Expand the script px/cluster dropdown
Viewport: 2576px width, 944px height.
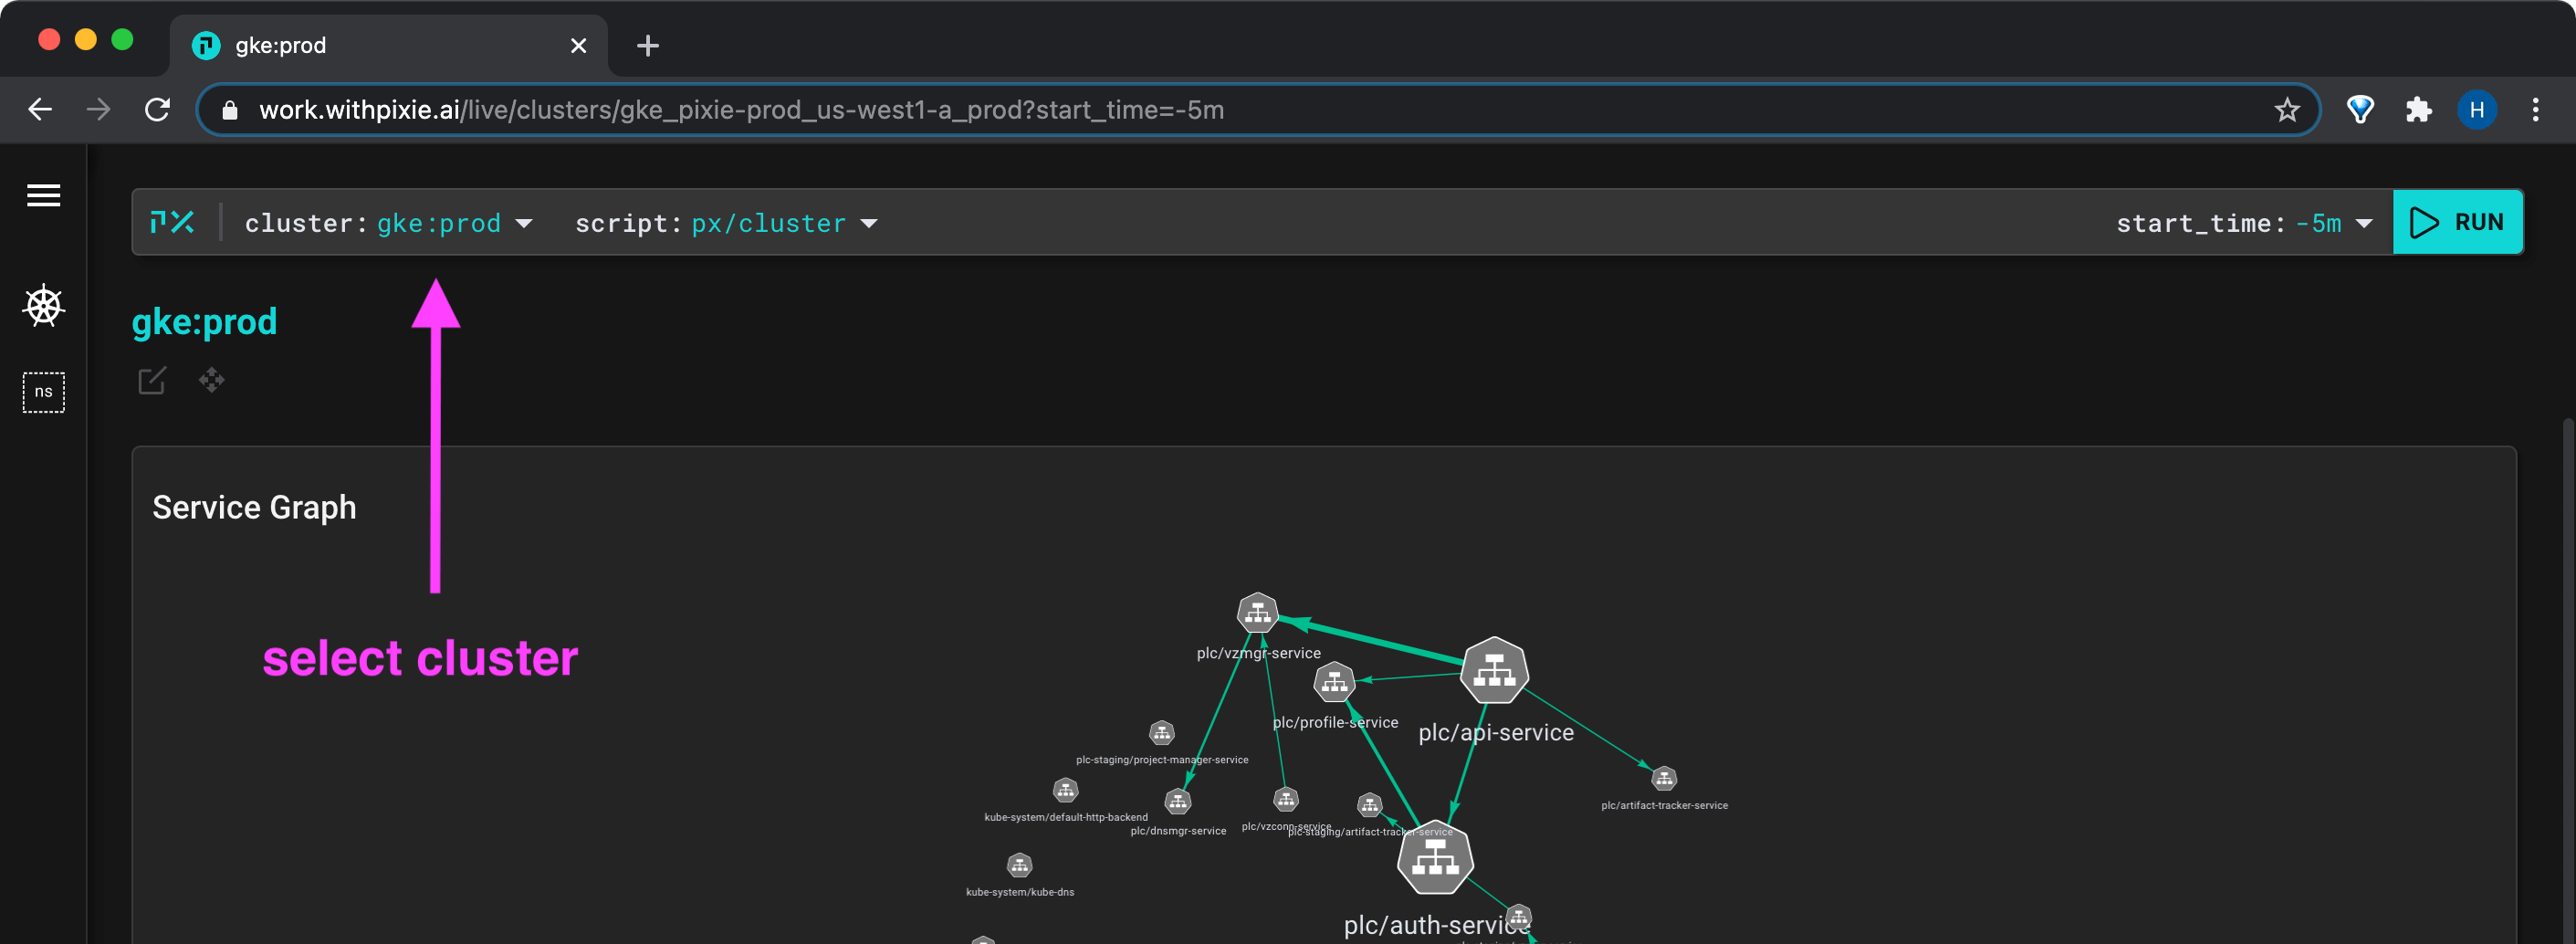click(x=869, y=223)
